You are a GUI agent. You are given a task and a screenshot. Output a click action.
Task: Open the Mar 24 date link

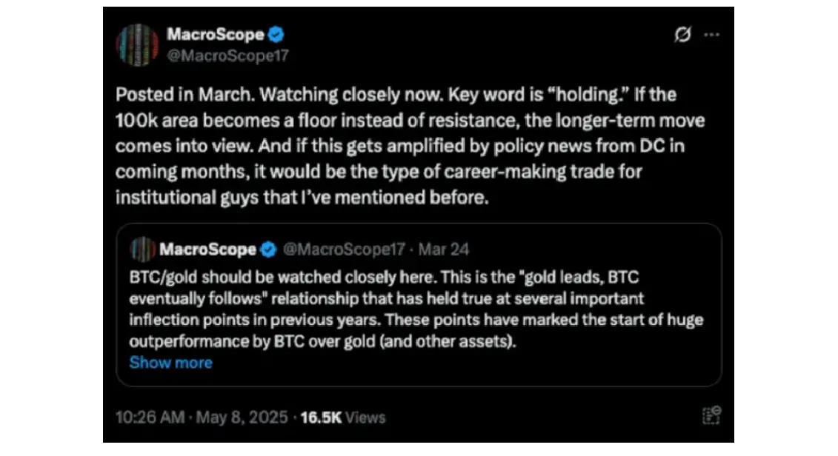pos(443,249)
